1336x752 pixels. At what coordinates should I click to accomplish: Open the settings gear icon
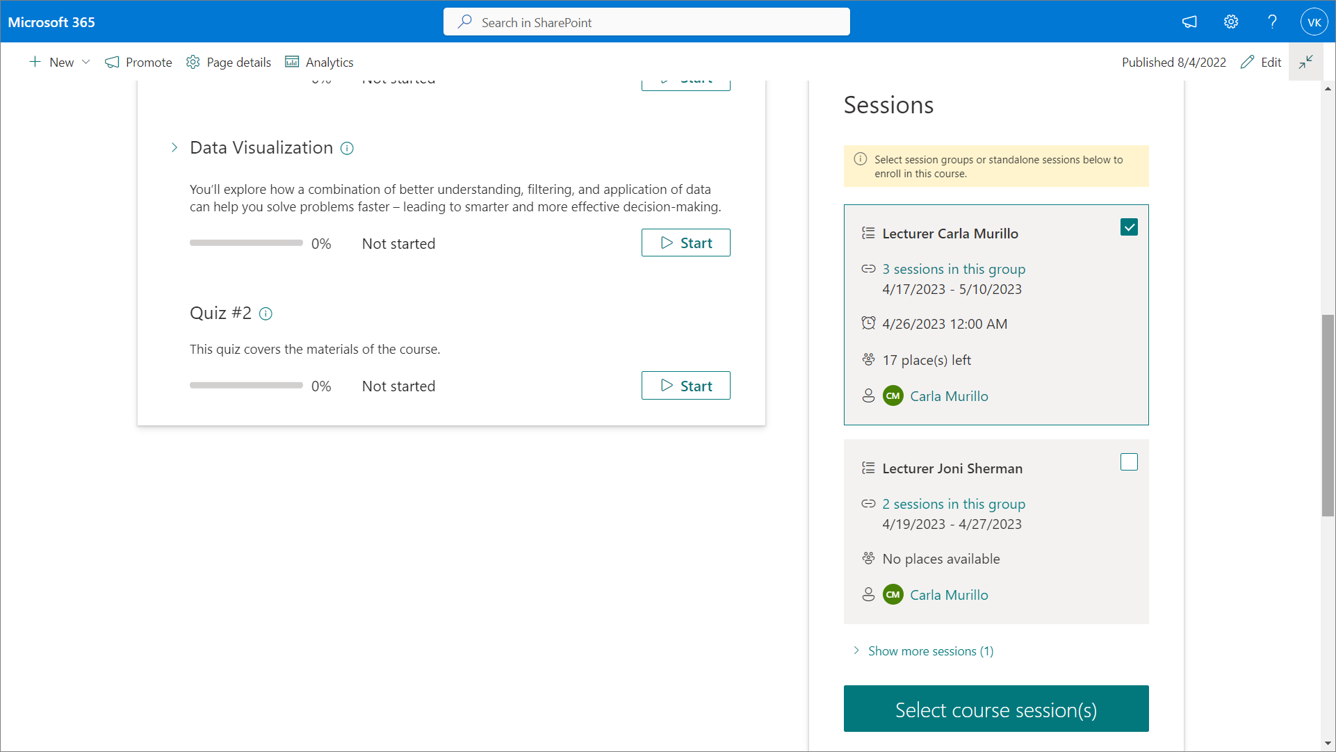tap(1231, 22)
